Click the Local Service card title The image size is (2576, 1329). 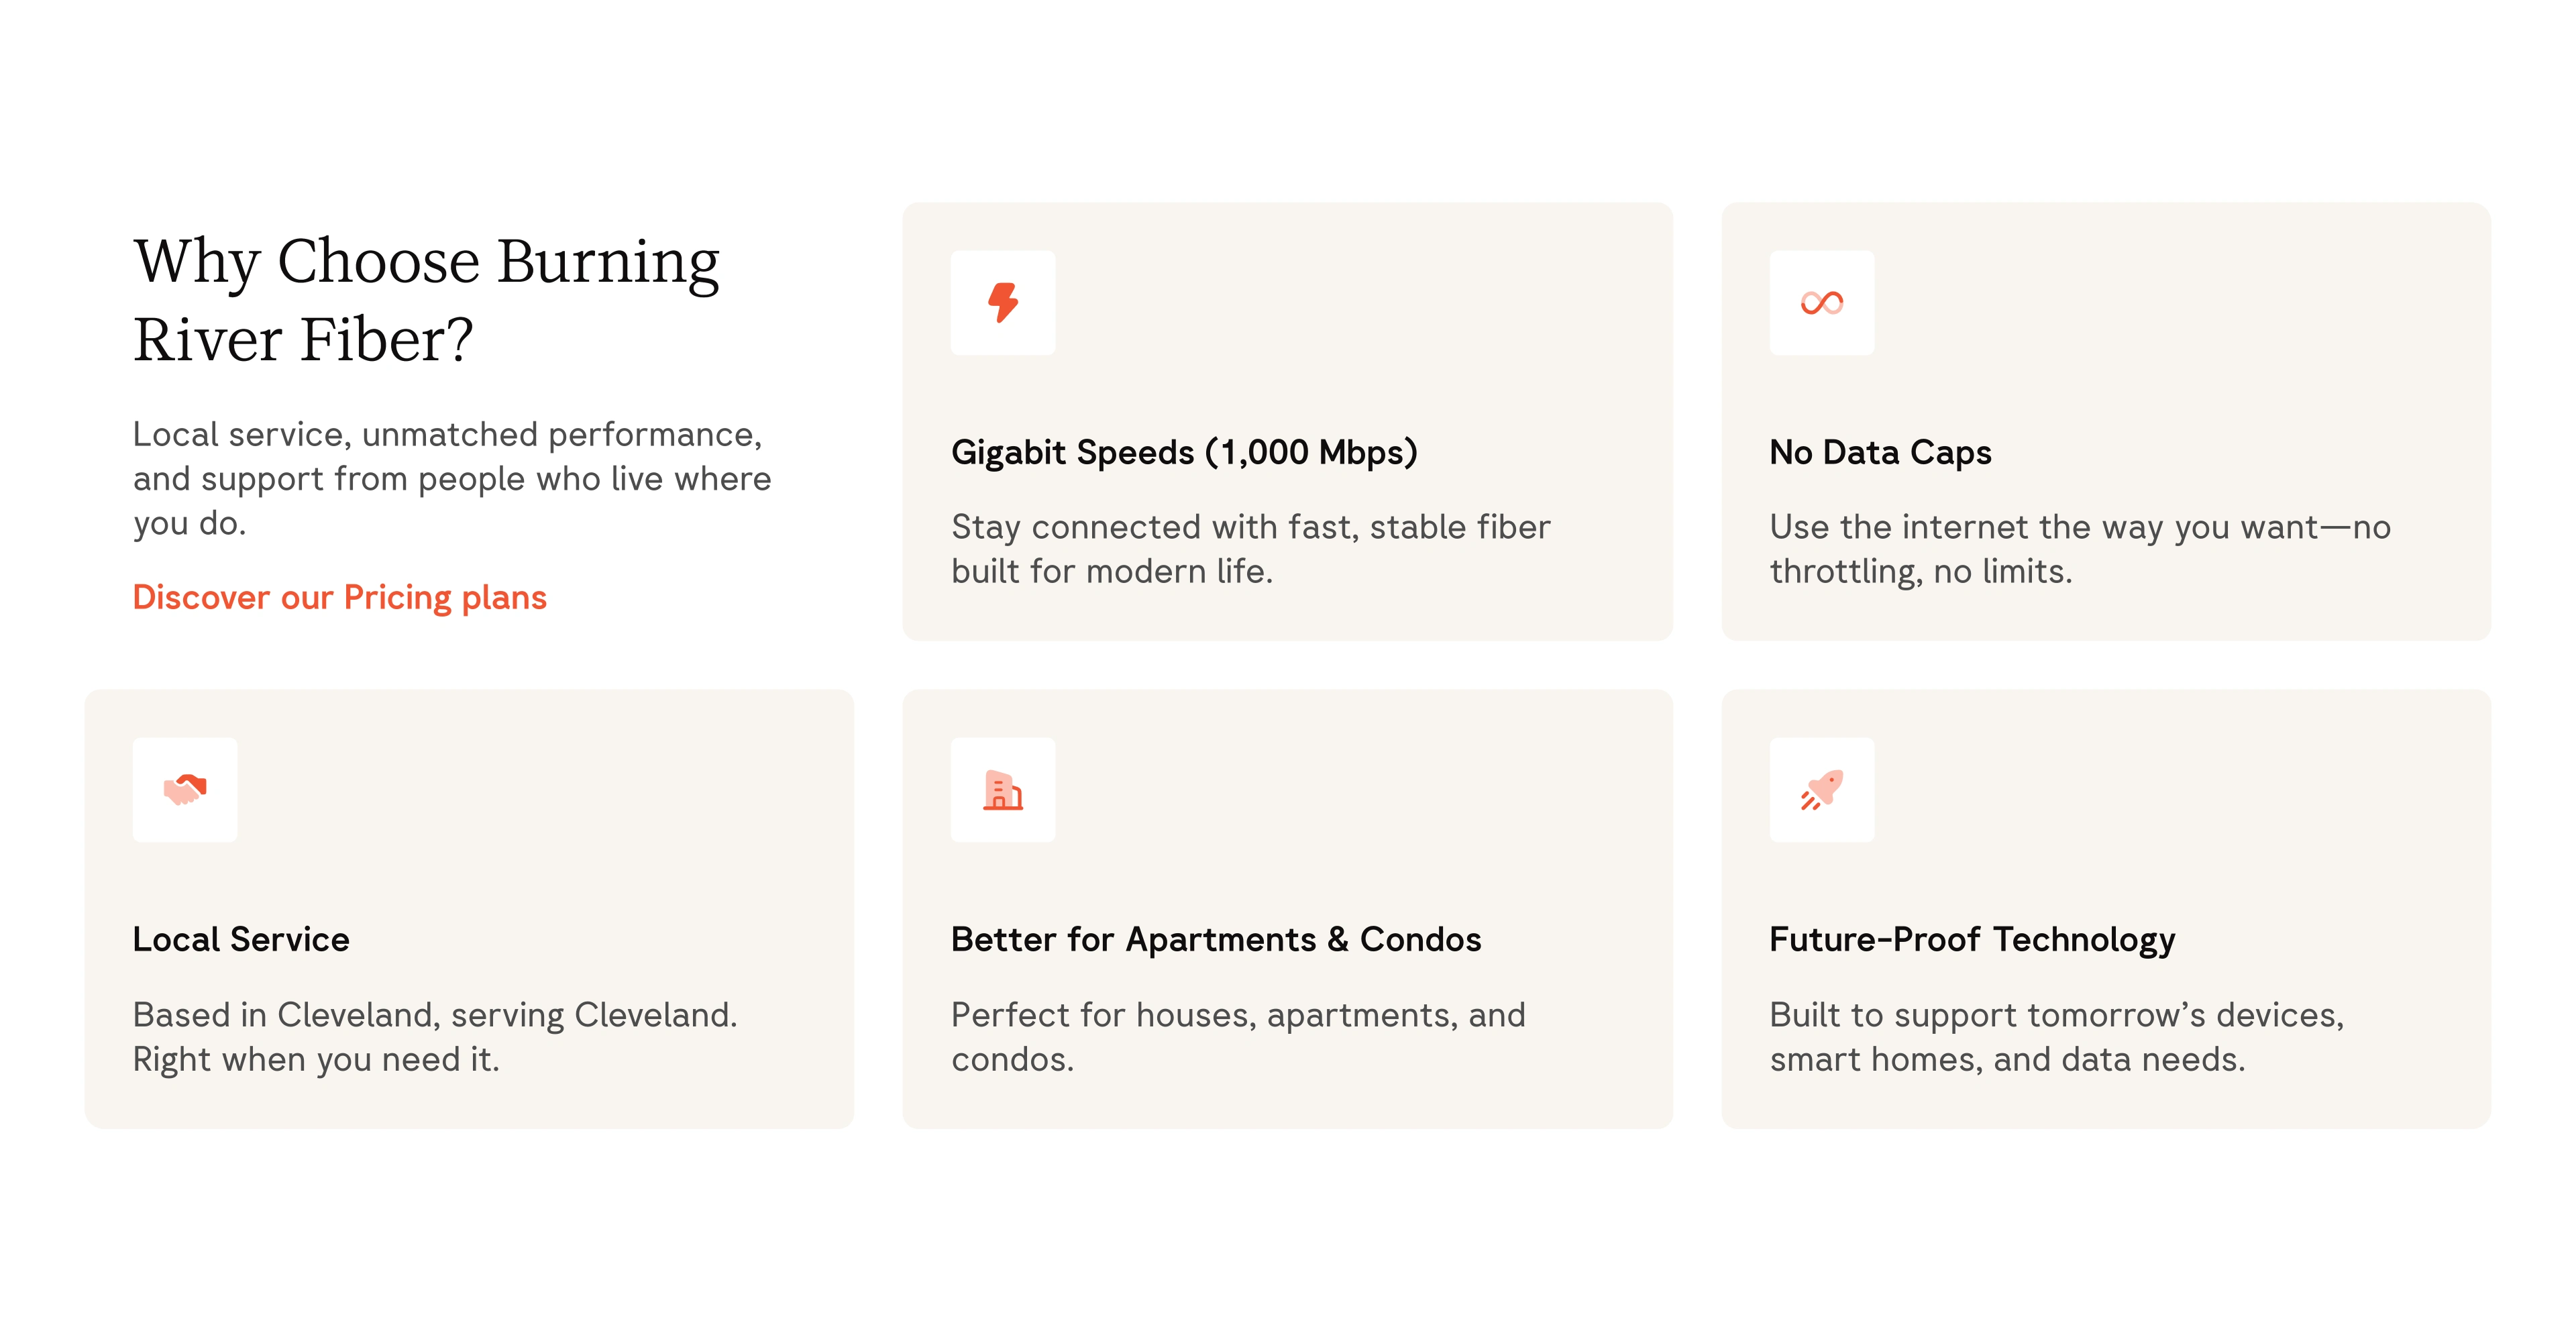click(x=241, y=939)
